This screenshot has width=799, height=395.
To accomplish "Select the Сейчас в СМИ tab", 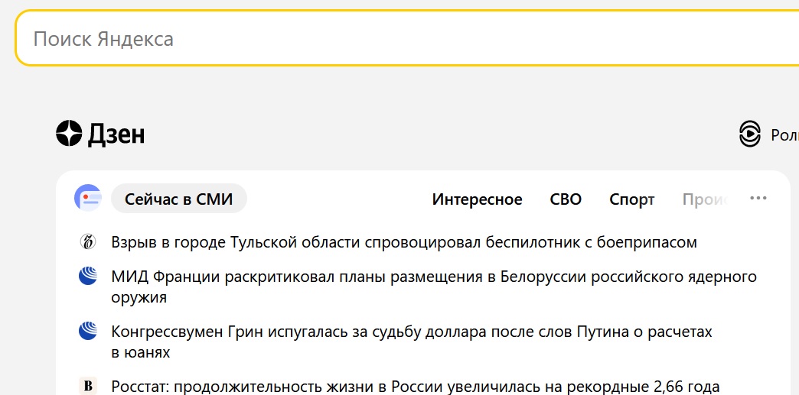I will point(179,199).
